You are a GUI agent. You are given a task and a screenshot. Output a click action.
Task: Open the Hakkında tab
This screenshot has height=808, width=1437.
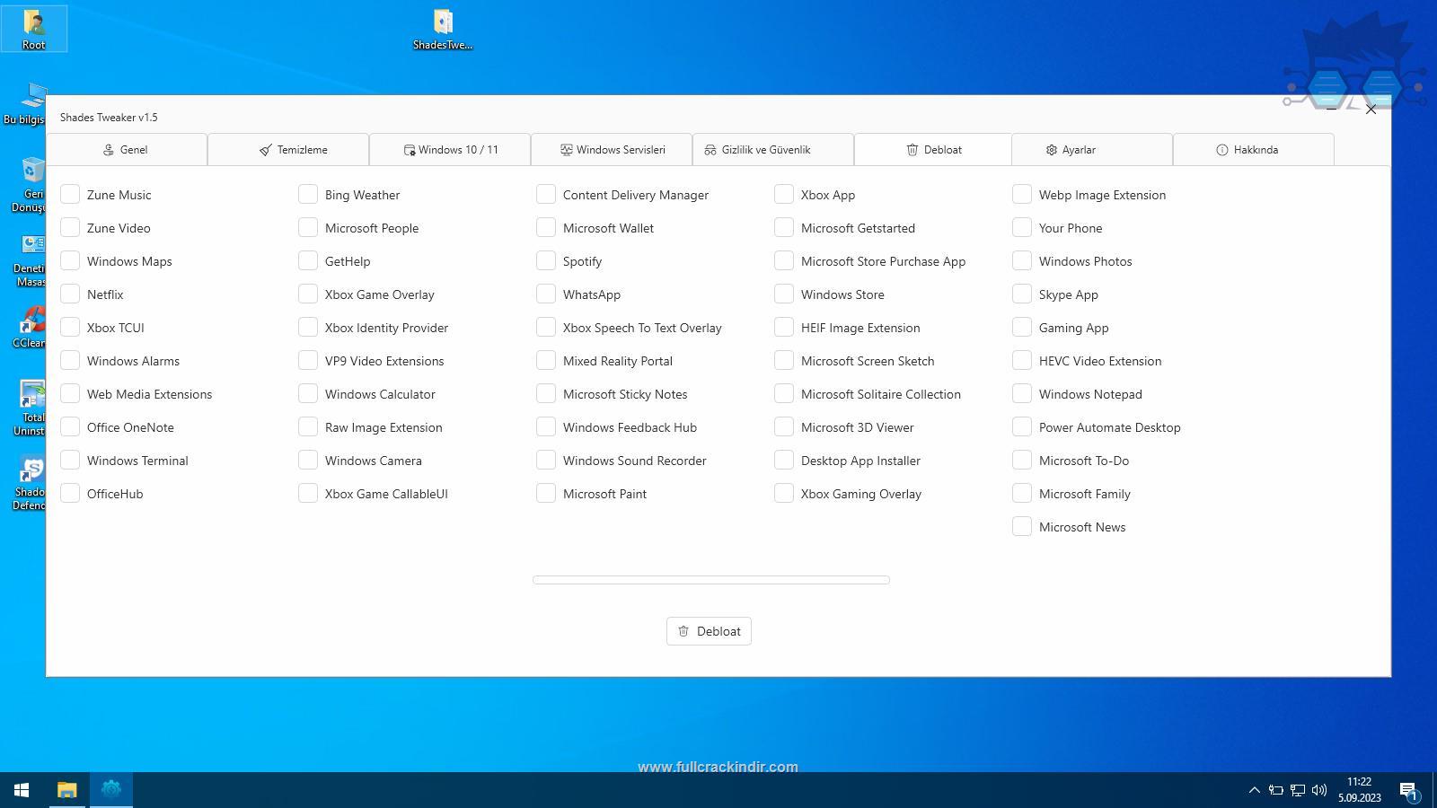point(1254,150)
